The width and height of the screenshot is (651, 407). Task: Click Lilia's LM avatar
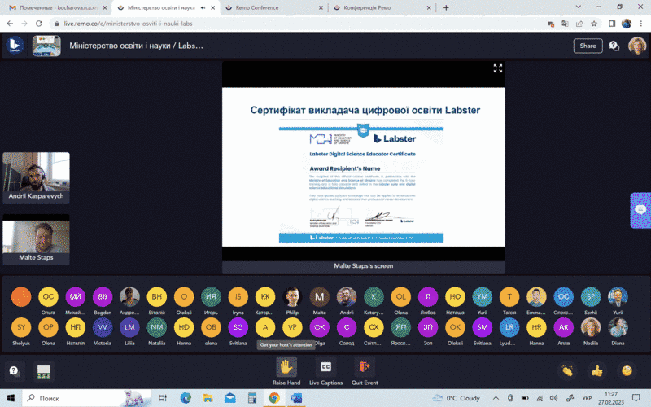(129, 327)
